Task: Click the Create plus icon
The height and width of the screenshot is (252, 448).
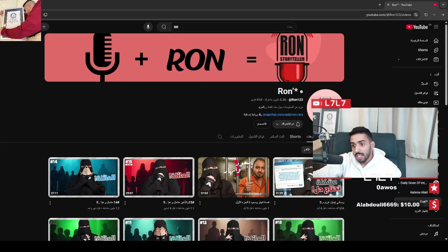Action: 44,27
